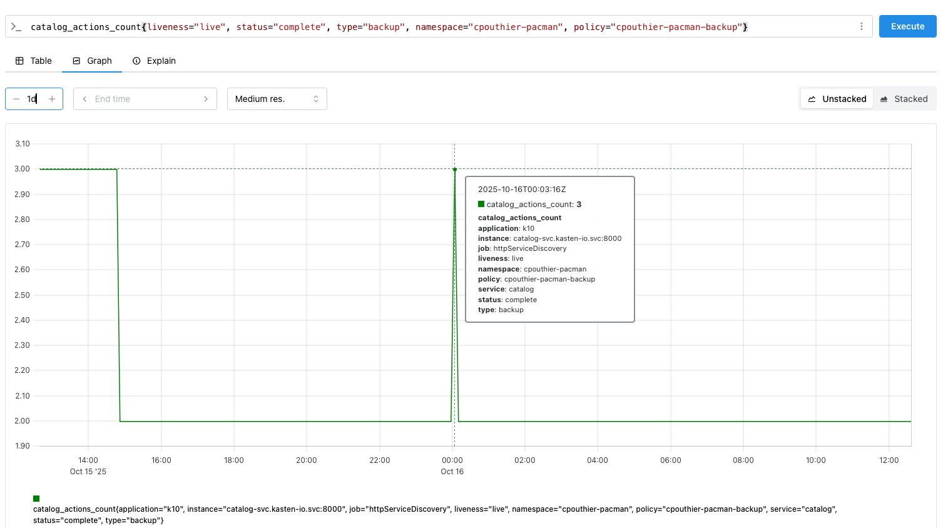Increase range with the plus icon
Viewport: 943px width, 528px height.
pyautogui.click(x=52, y=99)
